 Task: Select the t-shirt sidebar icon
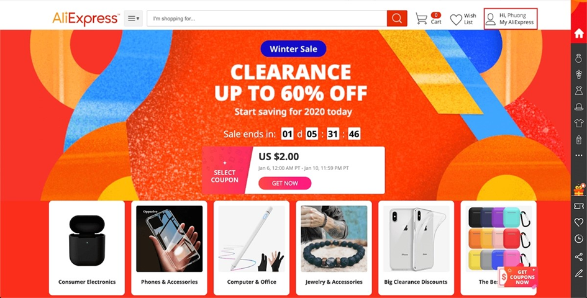579,123
